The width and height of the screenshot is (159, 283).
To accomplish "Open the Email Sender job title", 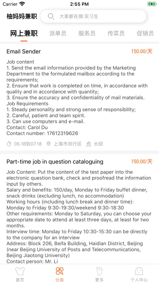I will coord(24,51).
